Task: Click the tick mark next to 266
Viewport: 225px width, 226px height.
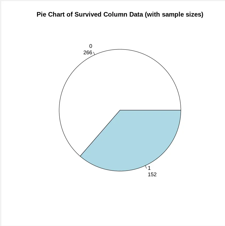Action: point(94,53)
